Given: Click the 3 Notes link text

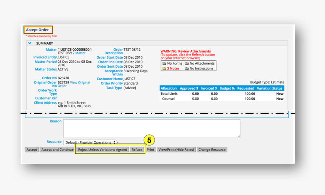Looking at the screenshot, I should coord(173,68).
